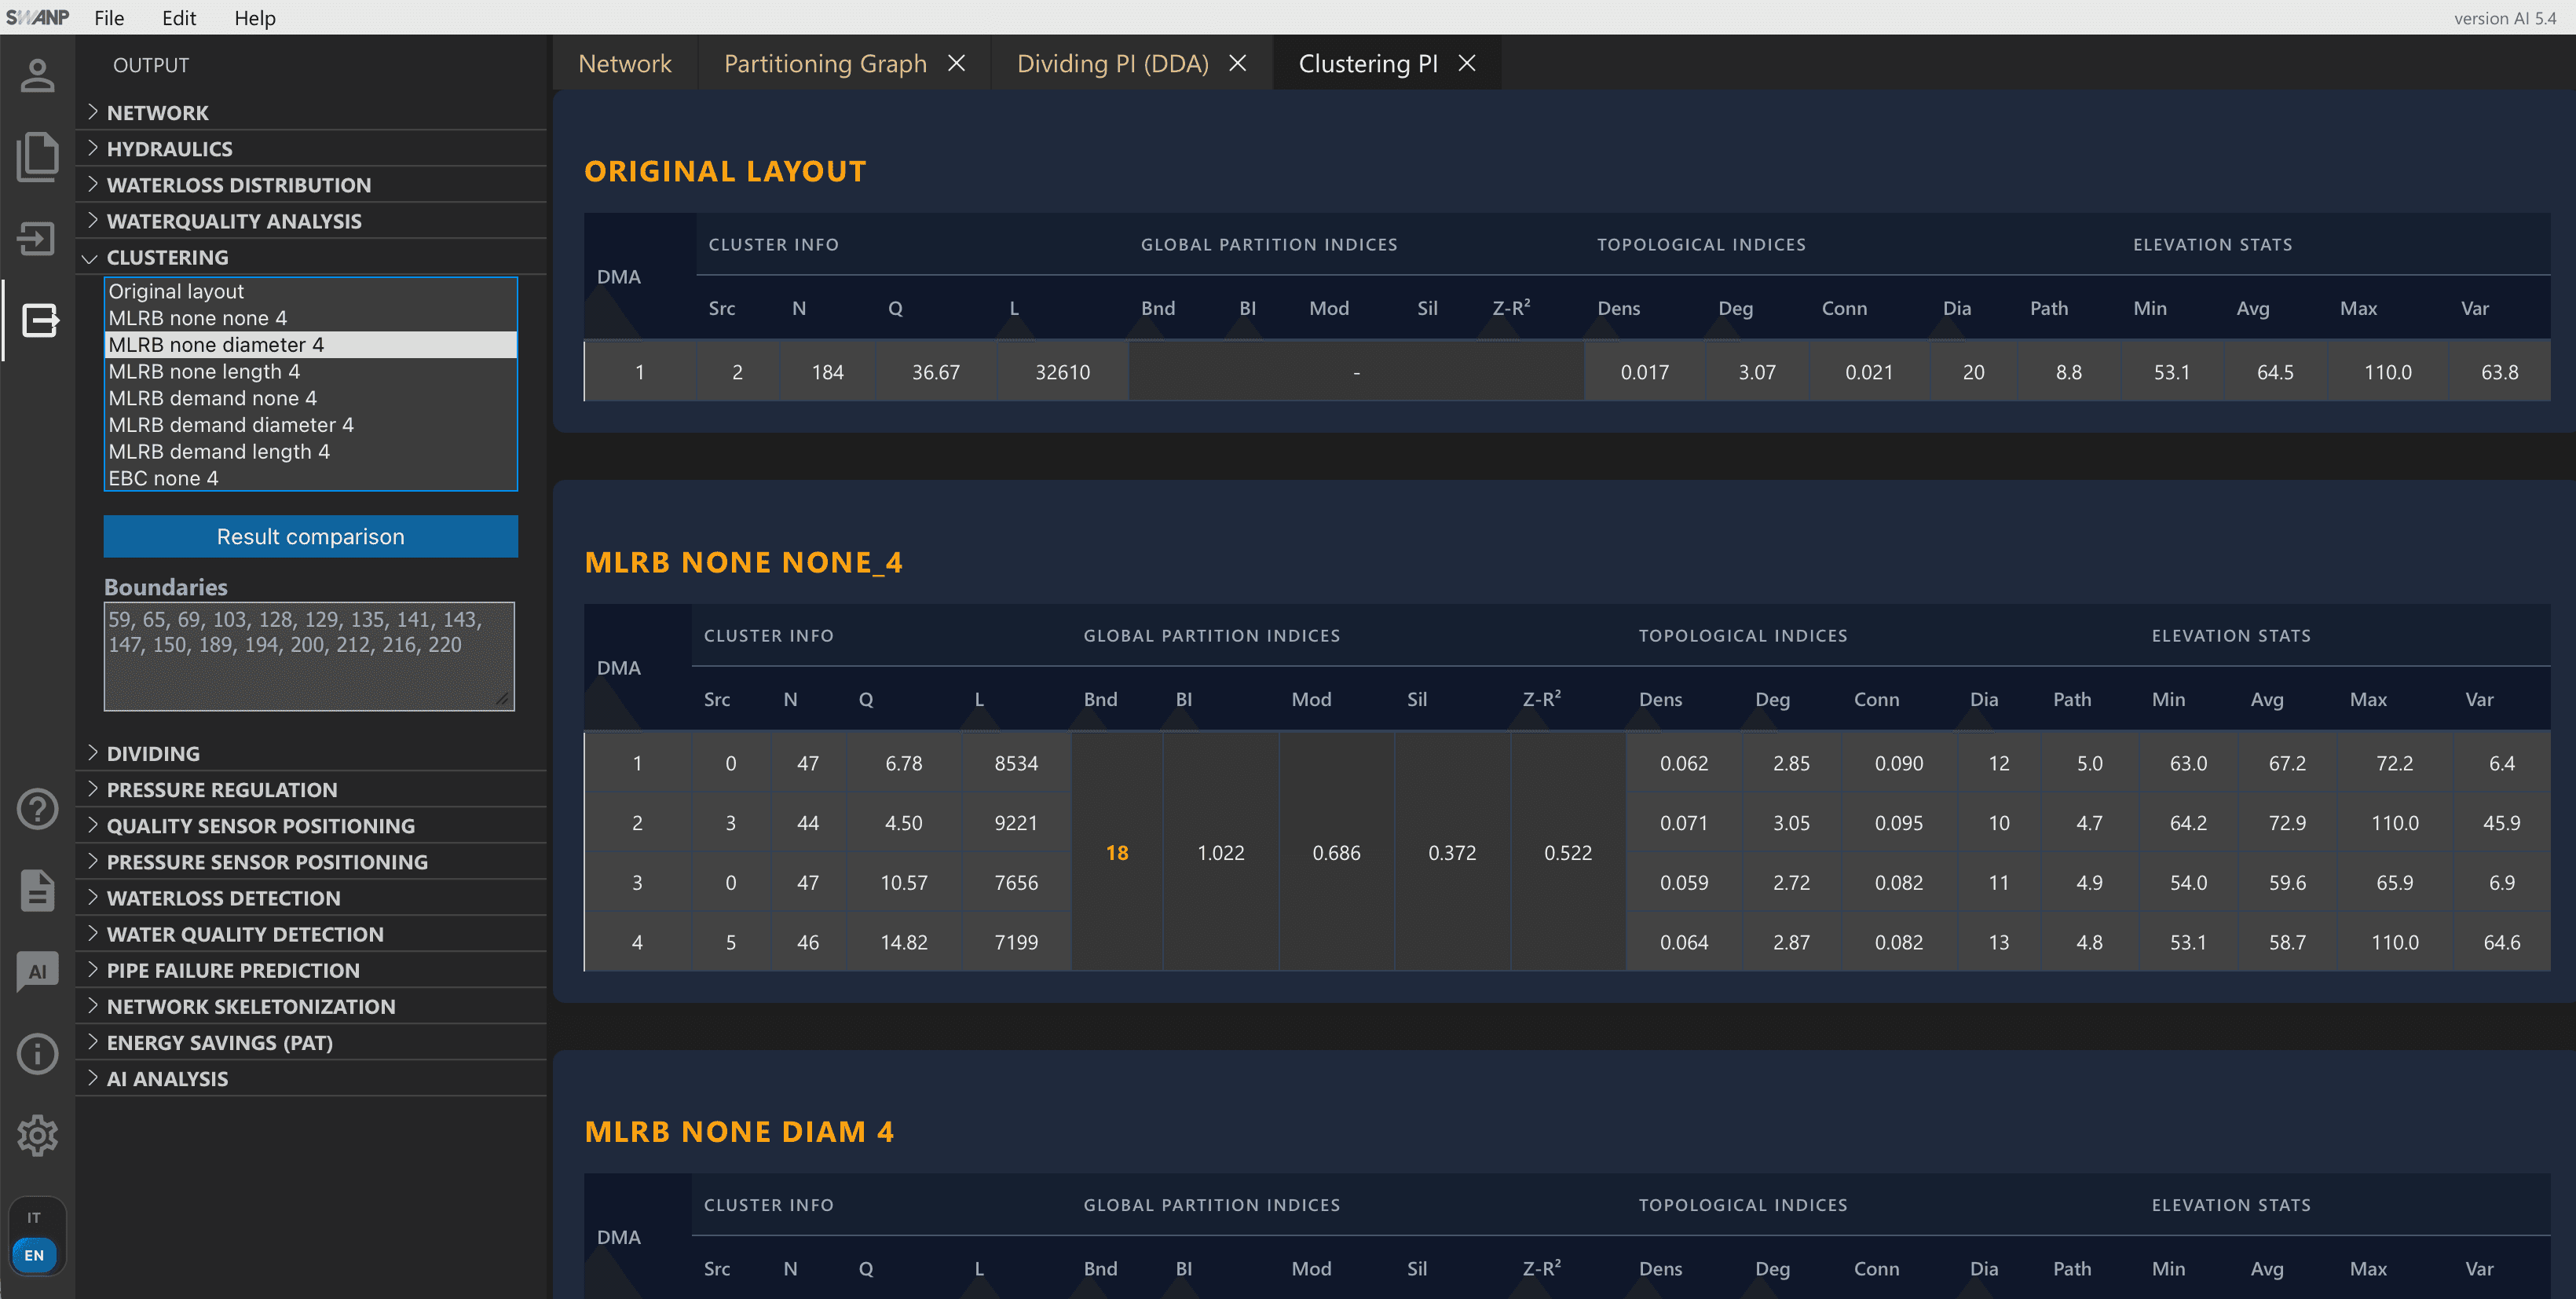Click the ORIGINAL LAYOUT heading
This screenshot has height=1299, width=2576.
pyautogui.click(x=725, y=171)
